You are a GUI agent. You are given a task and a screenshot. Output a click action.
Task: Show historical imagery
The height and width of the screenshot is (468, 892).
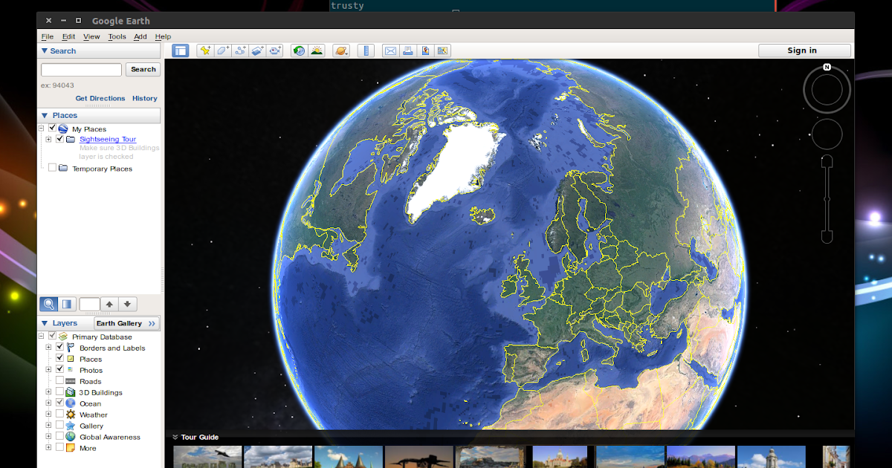299,51
